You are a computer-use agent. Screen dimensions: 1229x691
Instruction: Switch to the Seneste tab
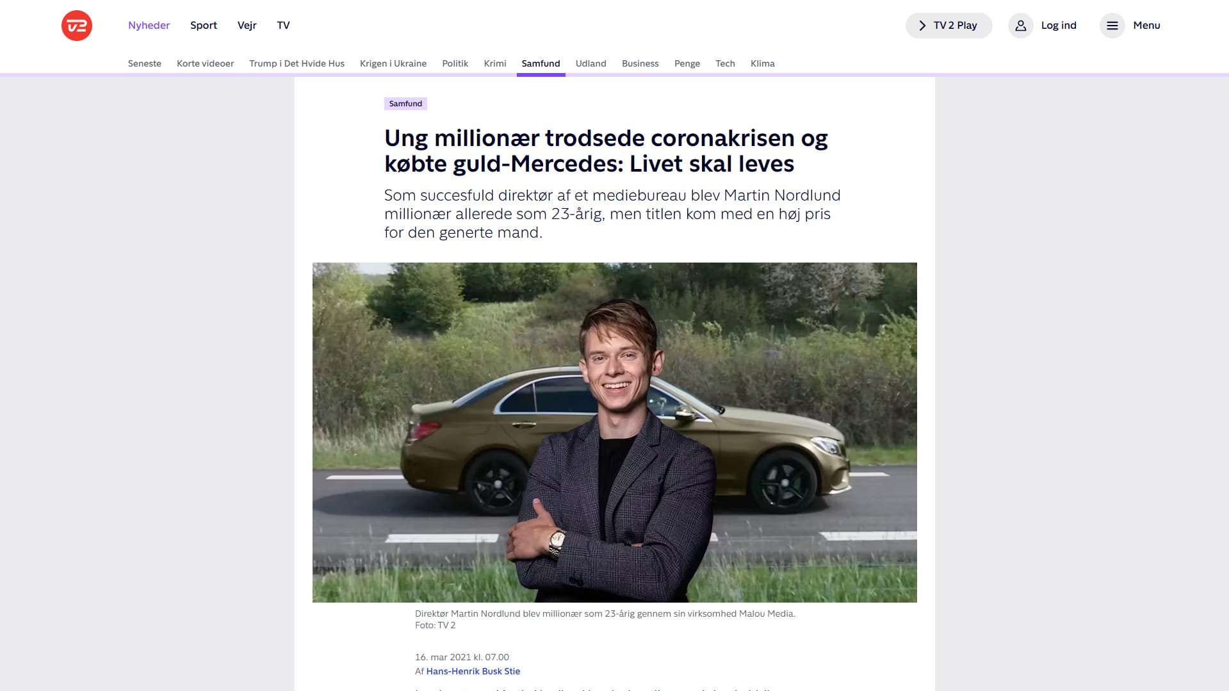coord(145,63)
